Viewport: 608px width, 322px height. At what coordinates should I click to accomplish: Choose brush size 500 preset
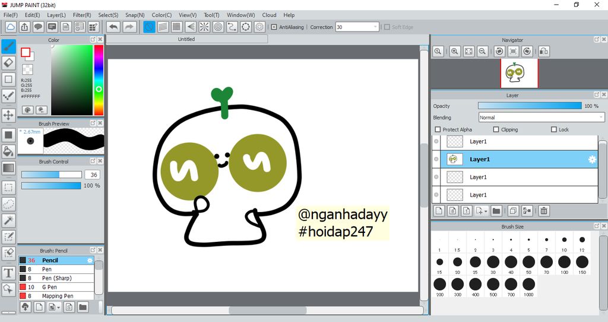(x=493, y=288)
